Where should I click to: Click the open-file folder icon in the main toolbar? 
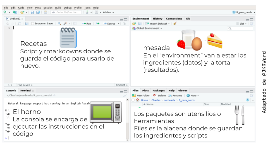pos(22,12)
